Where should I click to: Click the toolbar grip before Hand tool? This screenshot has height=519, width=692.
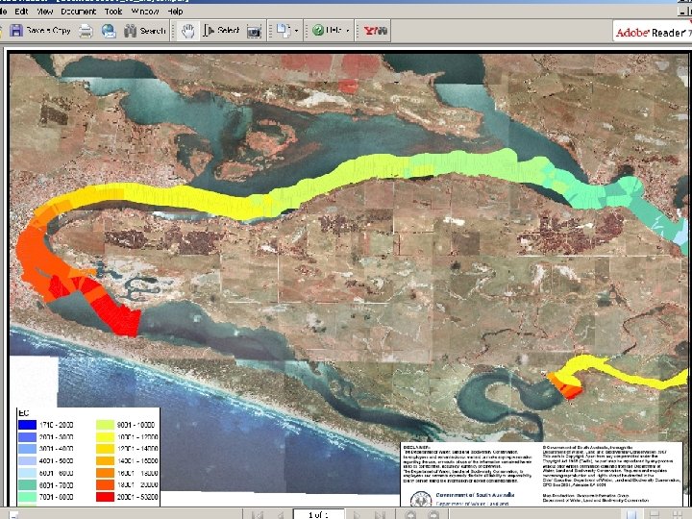pyautogui.click(x=173, y=31)
